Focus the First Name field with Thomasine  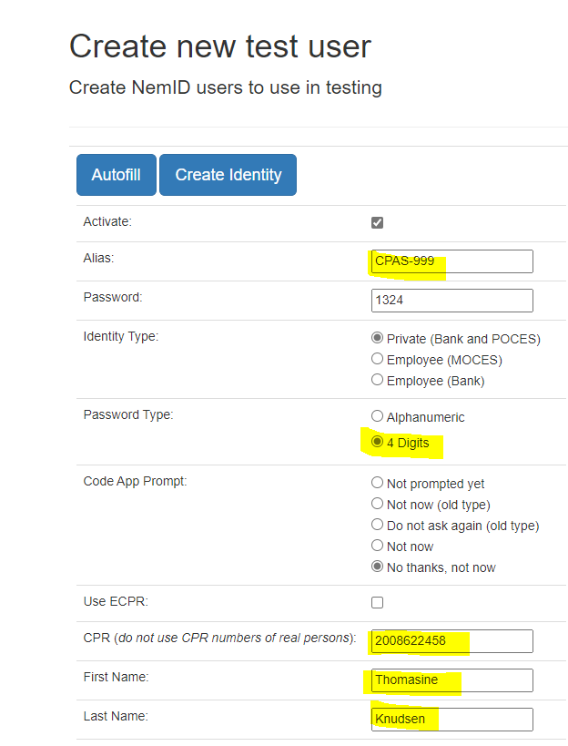pos(451,680)
